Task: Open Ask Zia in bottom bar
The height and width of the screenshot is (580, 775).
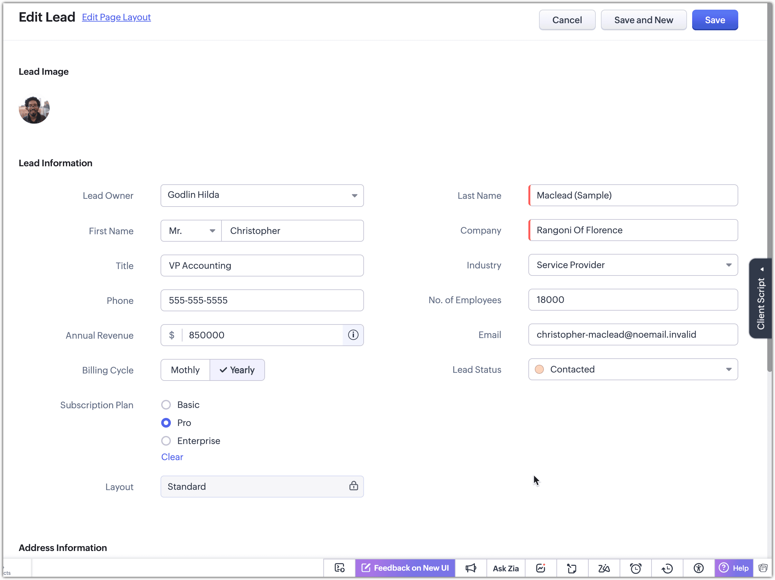Action: point(505,568)
